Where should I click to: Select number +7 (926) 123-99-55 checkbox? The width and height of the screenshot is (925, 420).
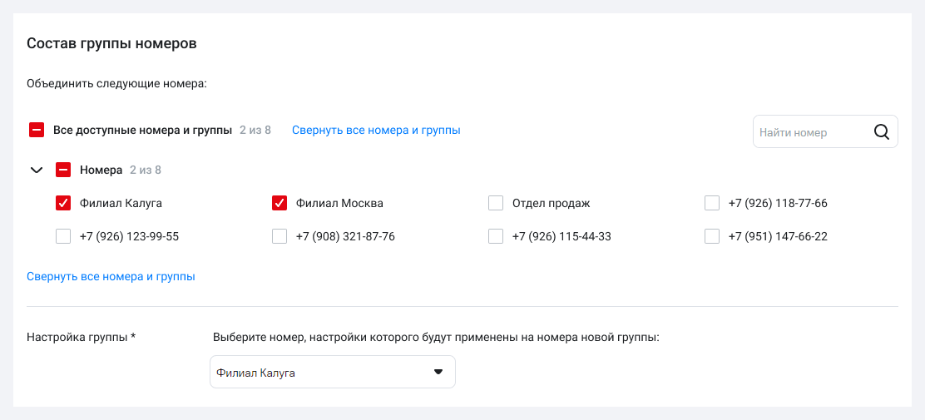click(63, 236)
